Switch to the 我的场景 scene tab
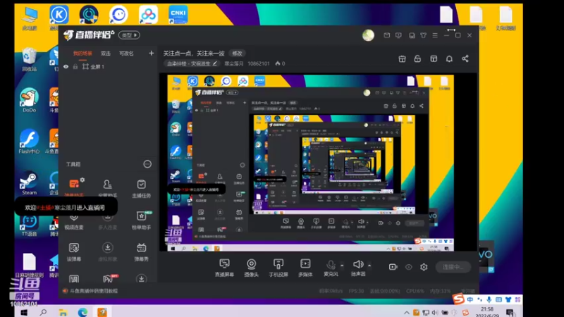This screenshot has height=317, width=564. coord(82,54)
